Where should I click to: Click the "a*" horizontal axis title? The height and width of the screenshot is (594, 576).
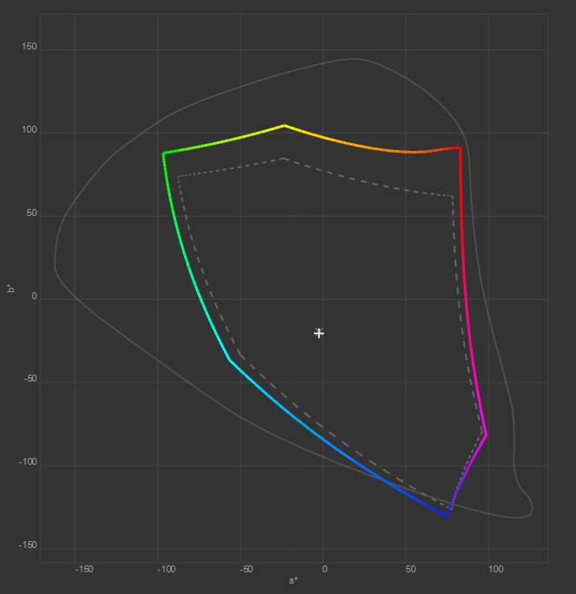(293, 580)
